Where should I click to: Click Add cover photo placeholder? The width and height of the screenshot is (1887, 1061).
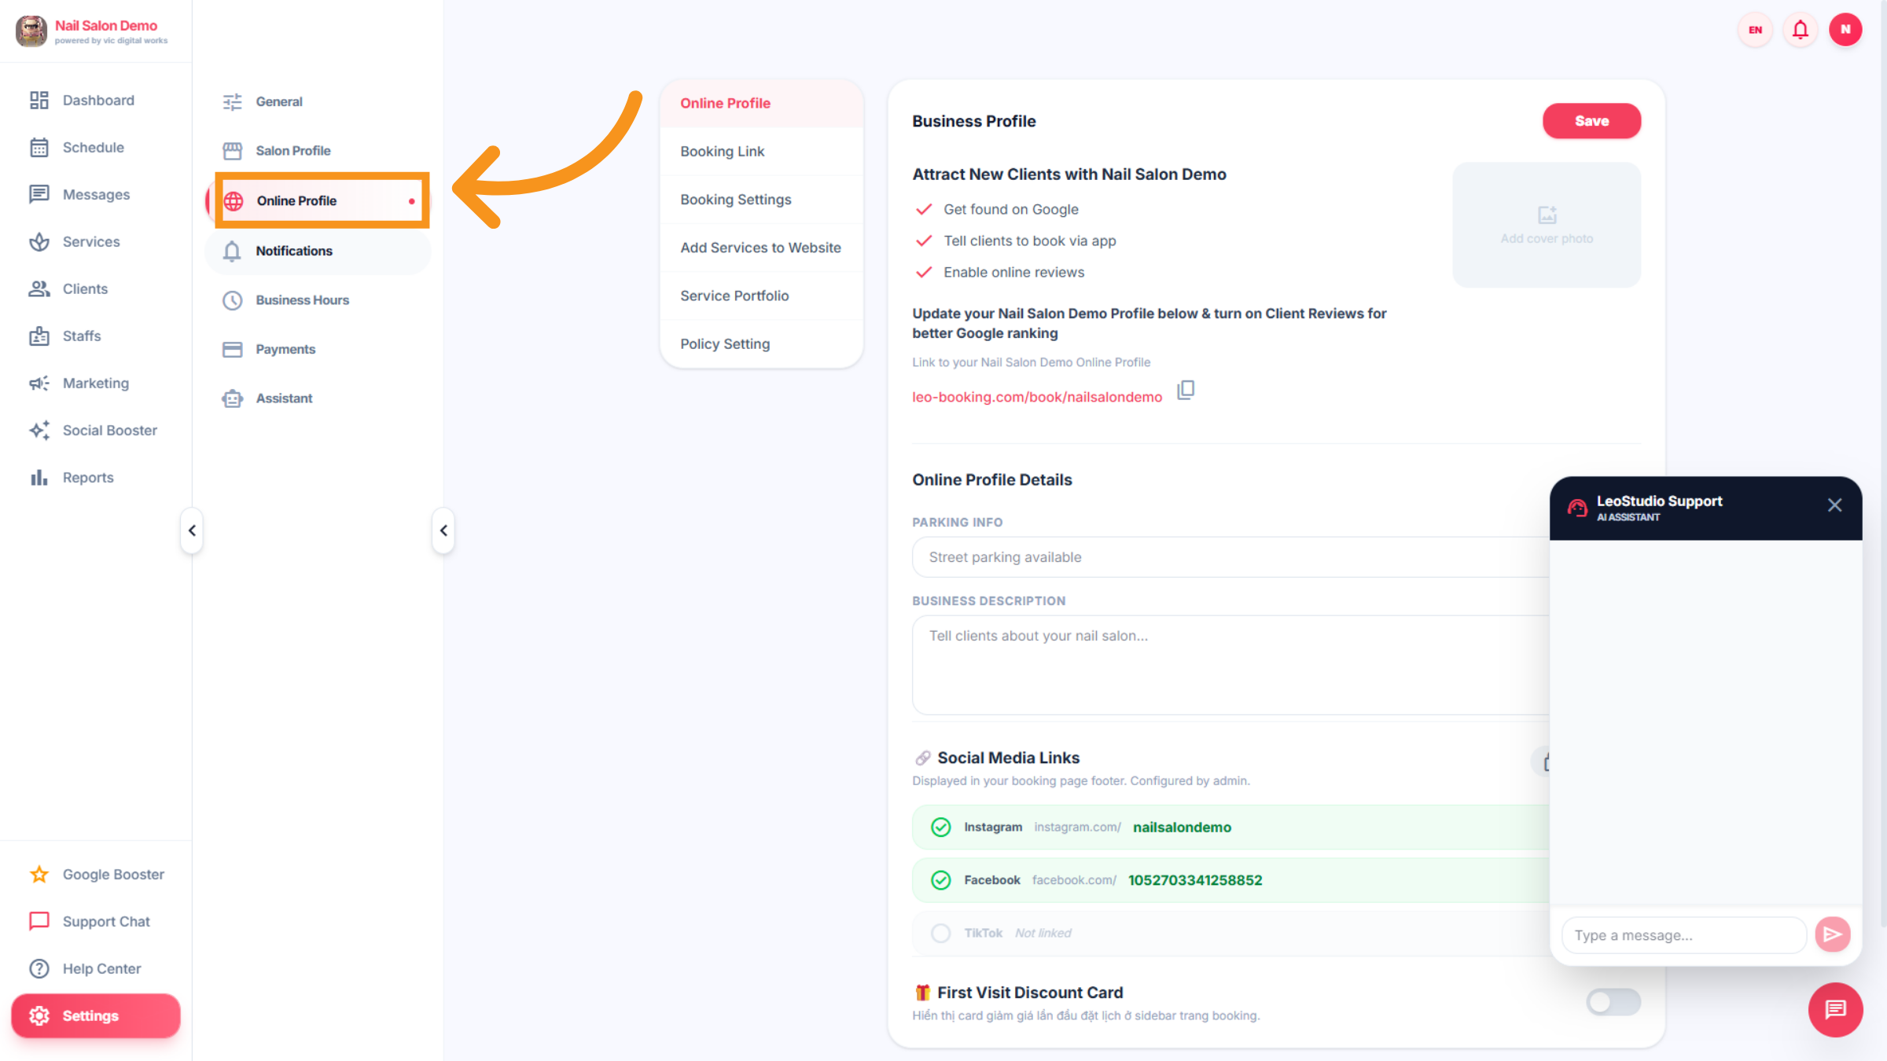pos(1546,225)
